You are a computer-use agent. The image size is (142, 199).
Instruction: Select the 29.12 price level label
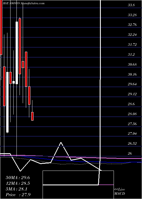pos(132,94)
